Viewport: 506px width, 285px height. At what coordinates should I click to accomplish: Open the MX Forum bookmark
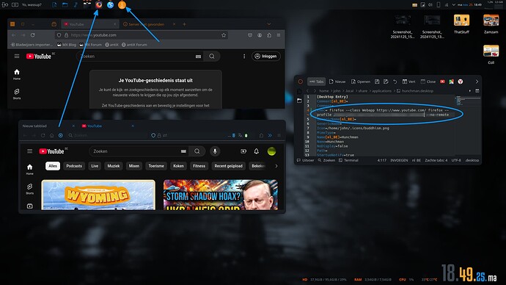[x=90, y=45]
